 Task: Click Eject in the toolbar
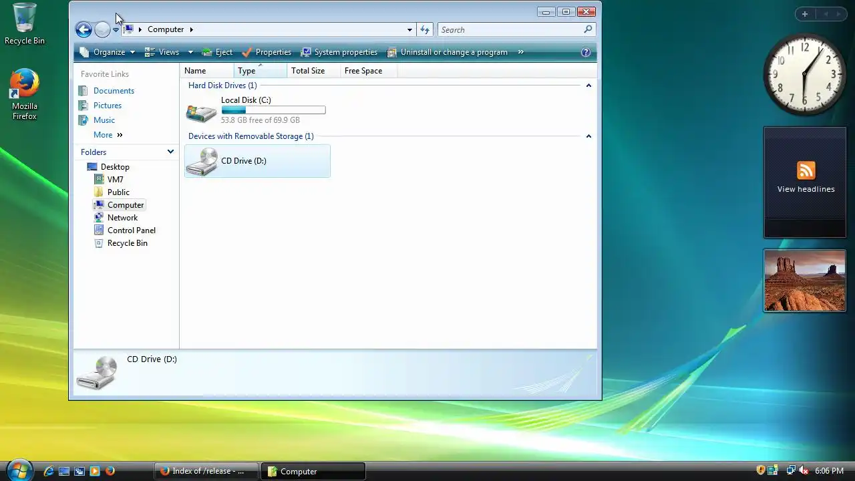click(217, 52)
